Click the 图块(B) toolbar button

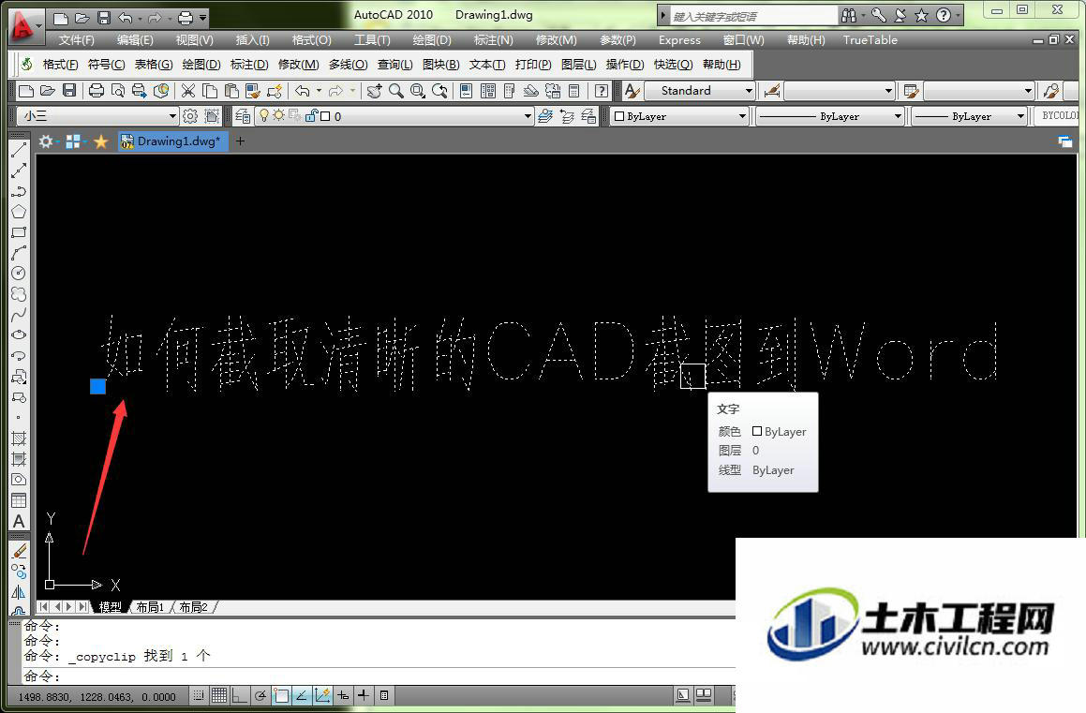(441, 65)
